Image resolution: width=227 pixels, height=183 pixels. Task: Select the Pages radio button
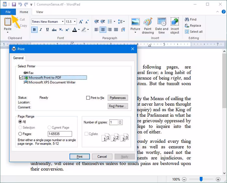tap(20, 134)
